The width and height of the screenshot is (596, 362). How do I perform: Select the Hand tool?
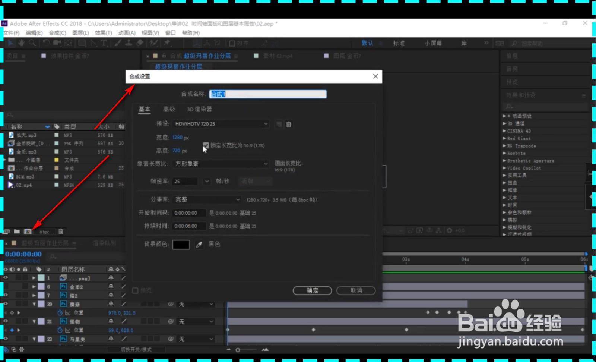click(21, 43)
